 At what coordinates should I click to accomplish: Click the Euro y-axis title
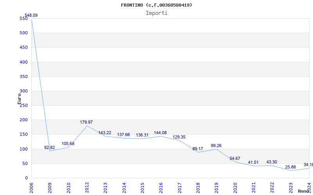(x=19, y=99)
